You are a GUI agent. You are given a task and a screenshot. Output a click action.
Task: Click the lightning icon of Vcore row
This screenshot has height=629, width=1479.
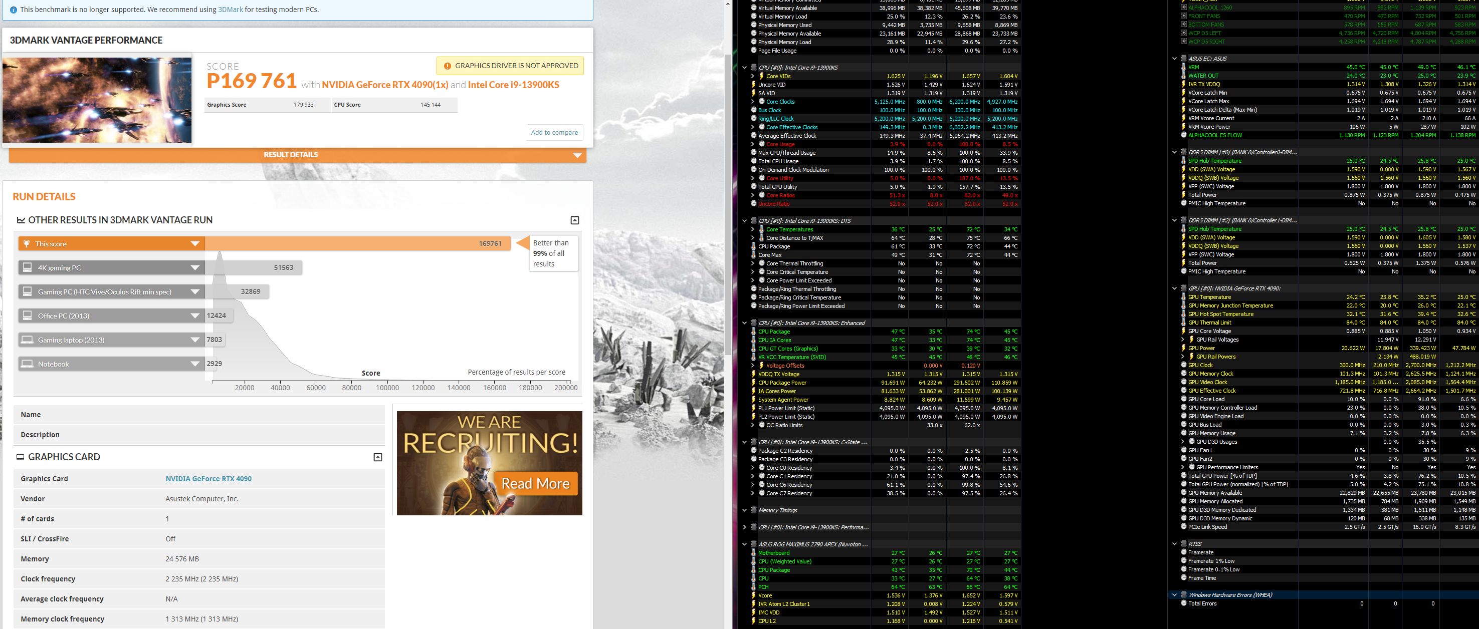(754, 596)
